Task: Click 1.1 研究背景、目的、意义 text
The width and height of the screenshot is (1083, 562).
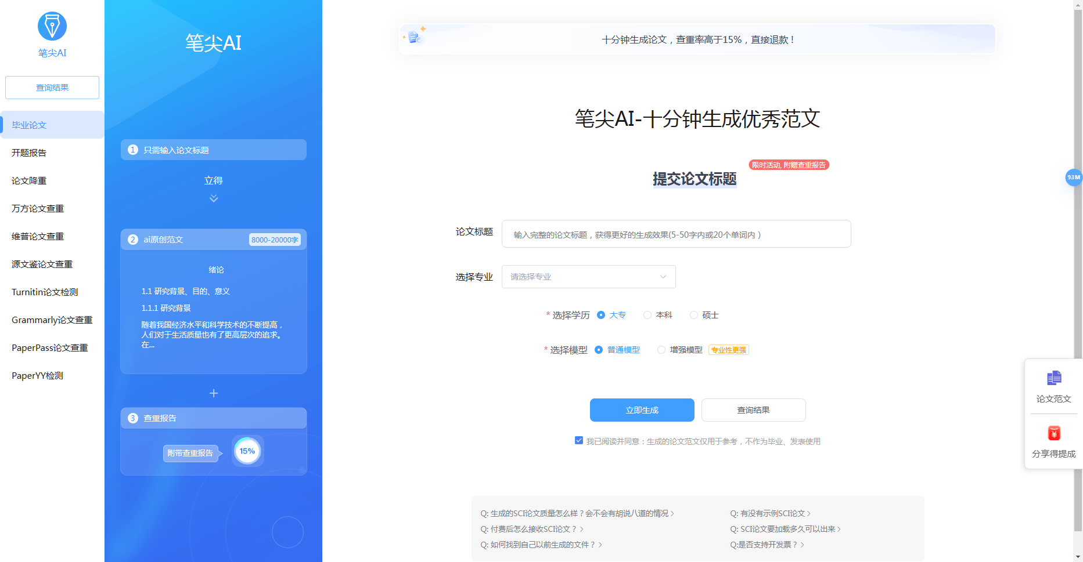Action: 186,291
